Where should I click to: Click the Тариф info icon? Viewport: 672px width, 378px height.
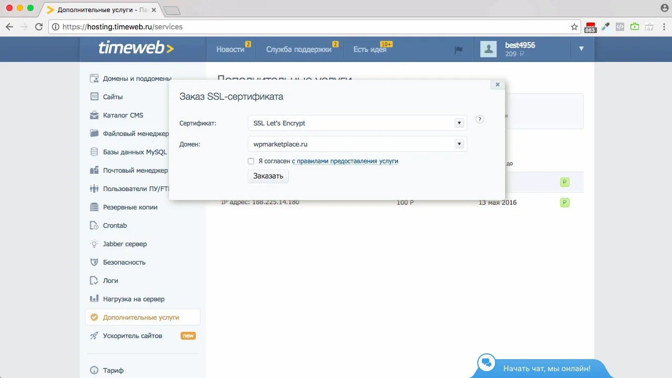94,370
